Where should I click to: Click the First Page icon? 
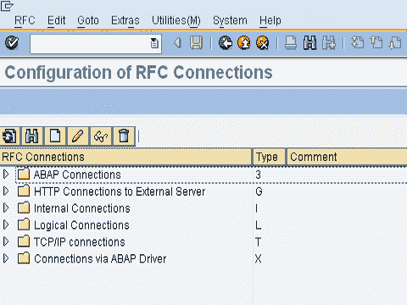358,43
